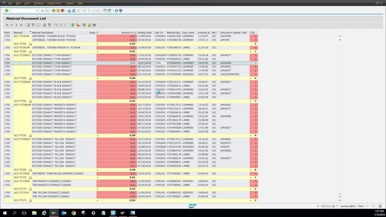This screenshot has height=217, width=386.
Task: Open Outlook from the taskbar
Action: [x=64, y=213]
